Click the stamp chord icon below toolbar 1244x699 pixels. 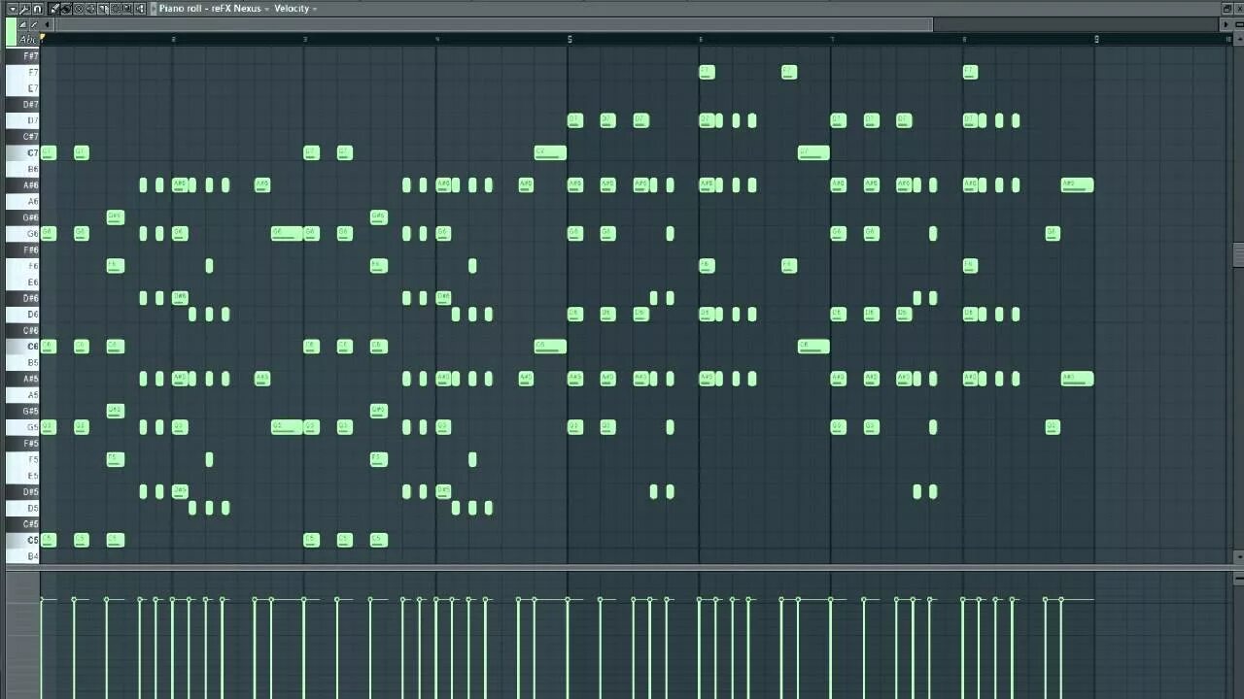22,24
